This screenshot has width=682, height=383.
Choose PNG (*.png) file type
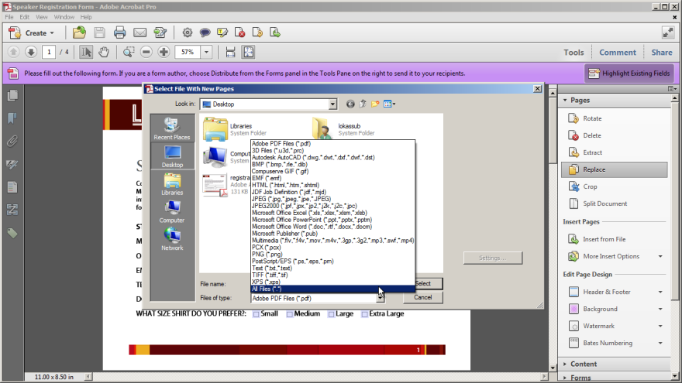click(332, 254)
